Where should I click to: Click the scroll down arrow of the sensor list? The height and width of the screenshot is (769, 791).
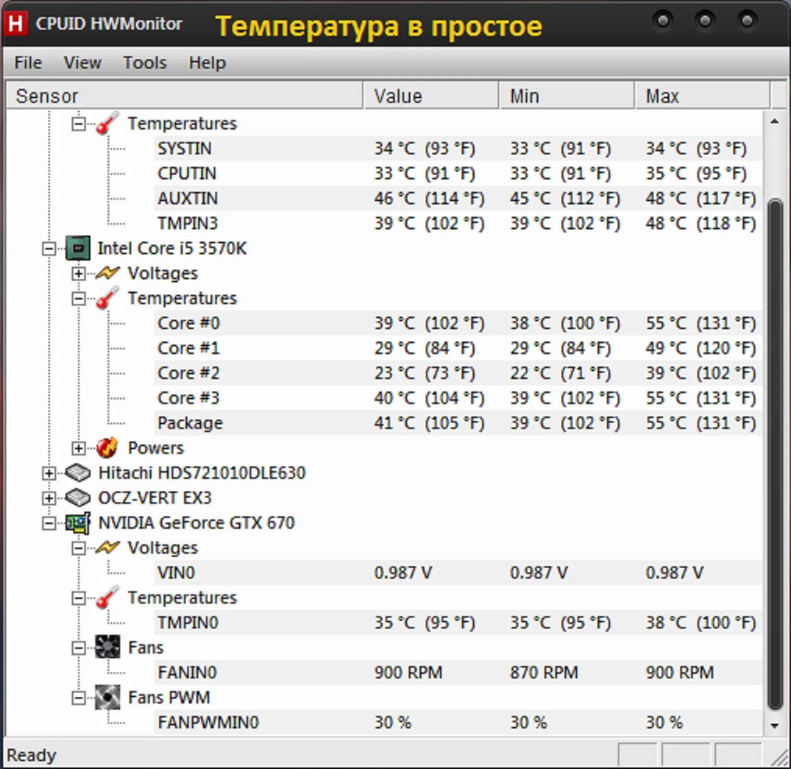(x=774, y=725)
